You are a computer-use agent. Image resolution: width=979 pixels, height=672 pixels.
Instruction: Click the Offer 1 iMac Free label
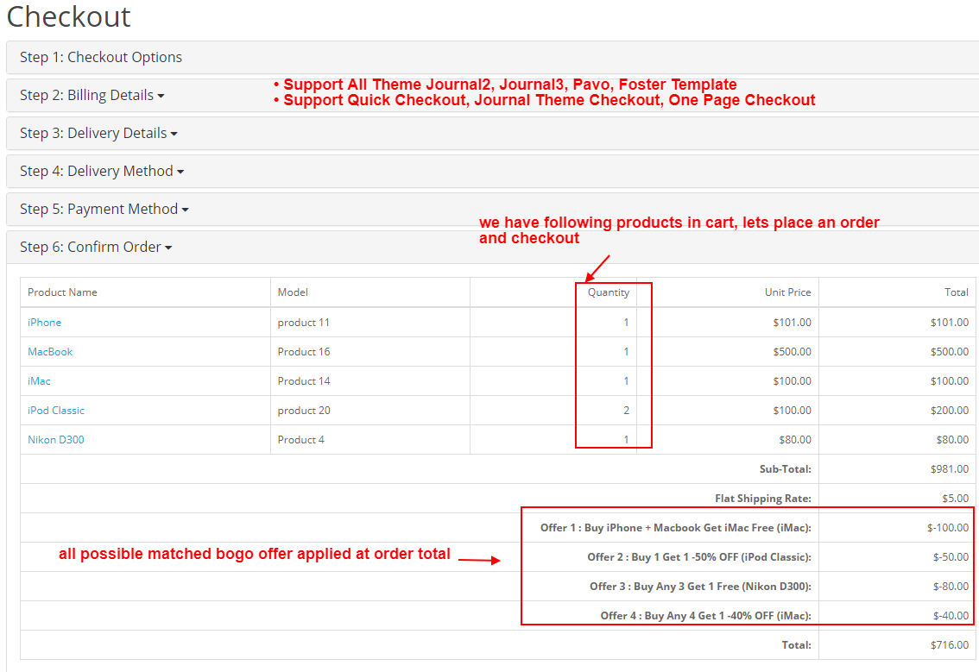[x=676, y=528]
